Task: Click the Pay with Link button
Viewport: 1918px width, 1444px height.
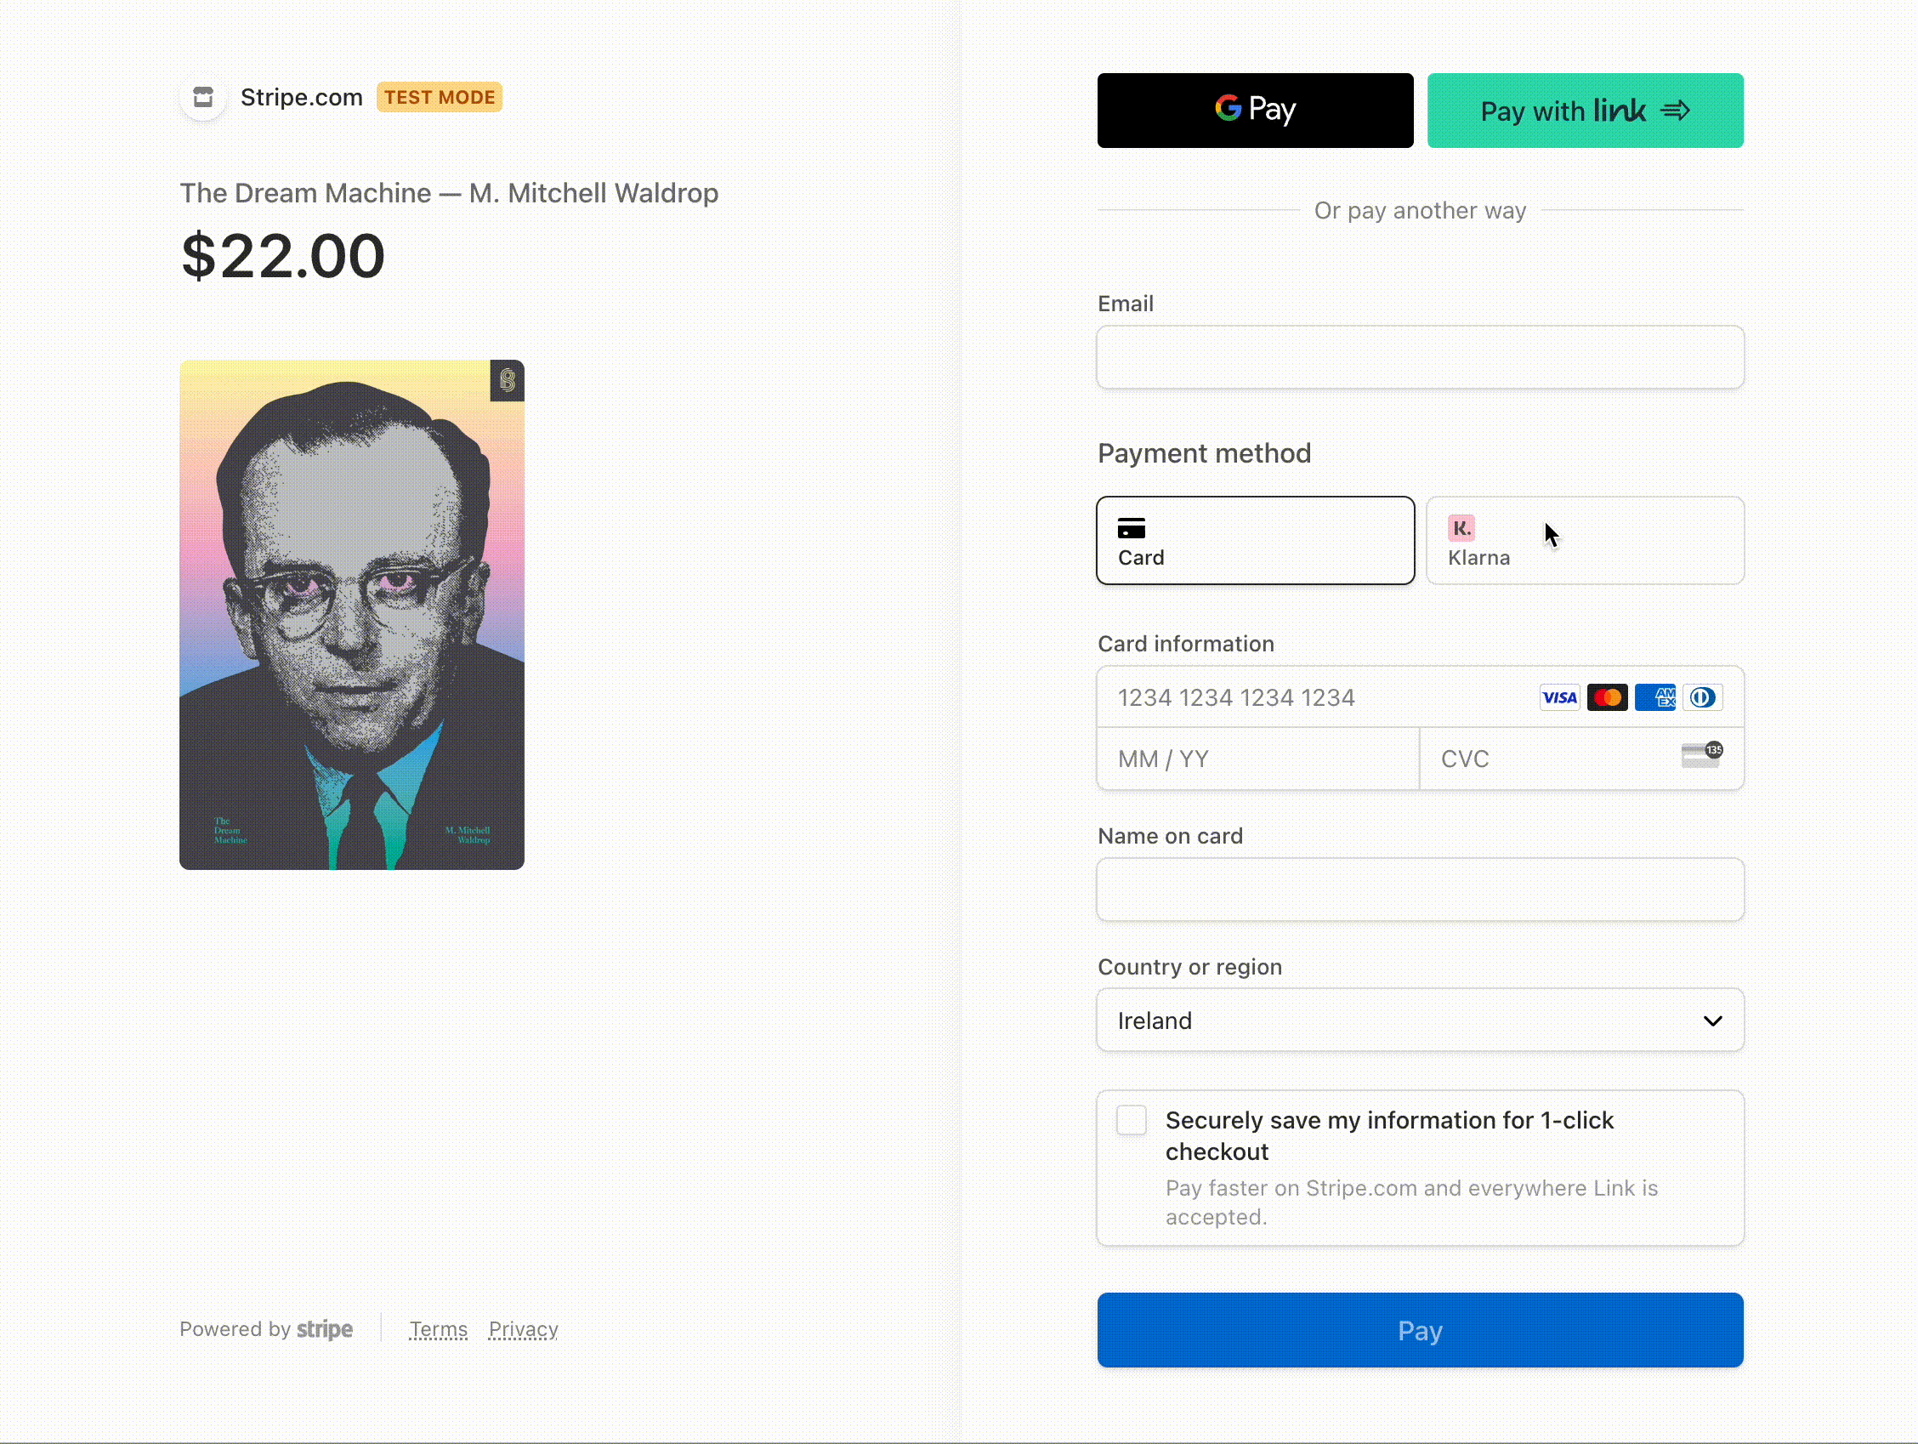Action: coord(1585,109)
